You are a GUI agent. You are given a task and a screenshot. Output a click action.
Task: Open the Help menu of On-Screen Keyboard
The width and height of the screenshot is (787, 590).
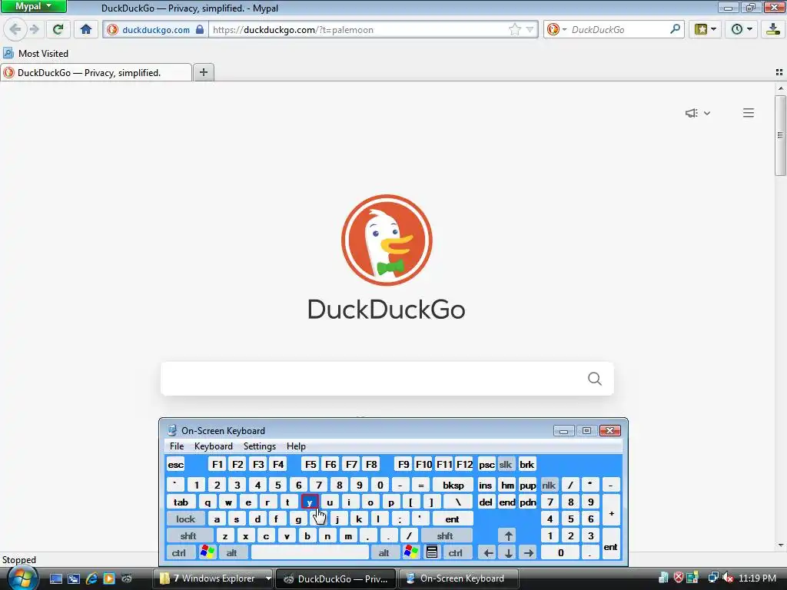pos(296,446)
